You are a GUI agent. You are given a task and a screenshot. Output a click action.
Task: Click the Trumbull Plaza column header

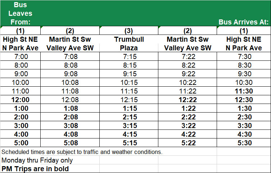tap(129, 44)
